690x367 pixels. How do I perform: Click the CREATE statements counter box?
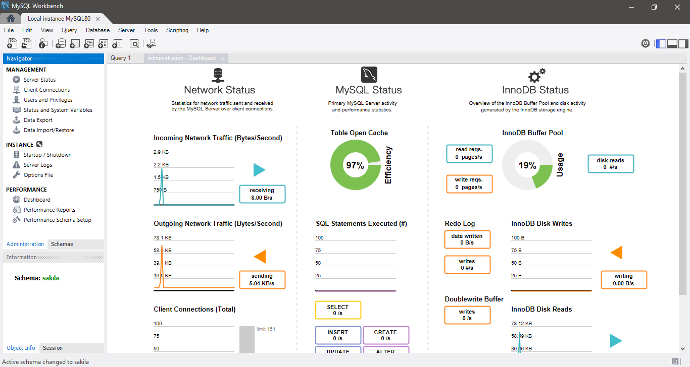[x=386, y=335]
